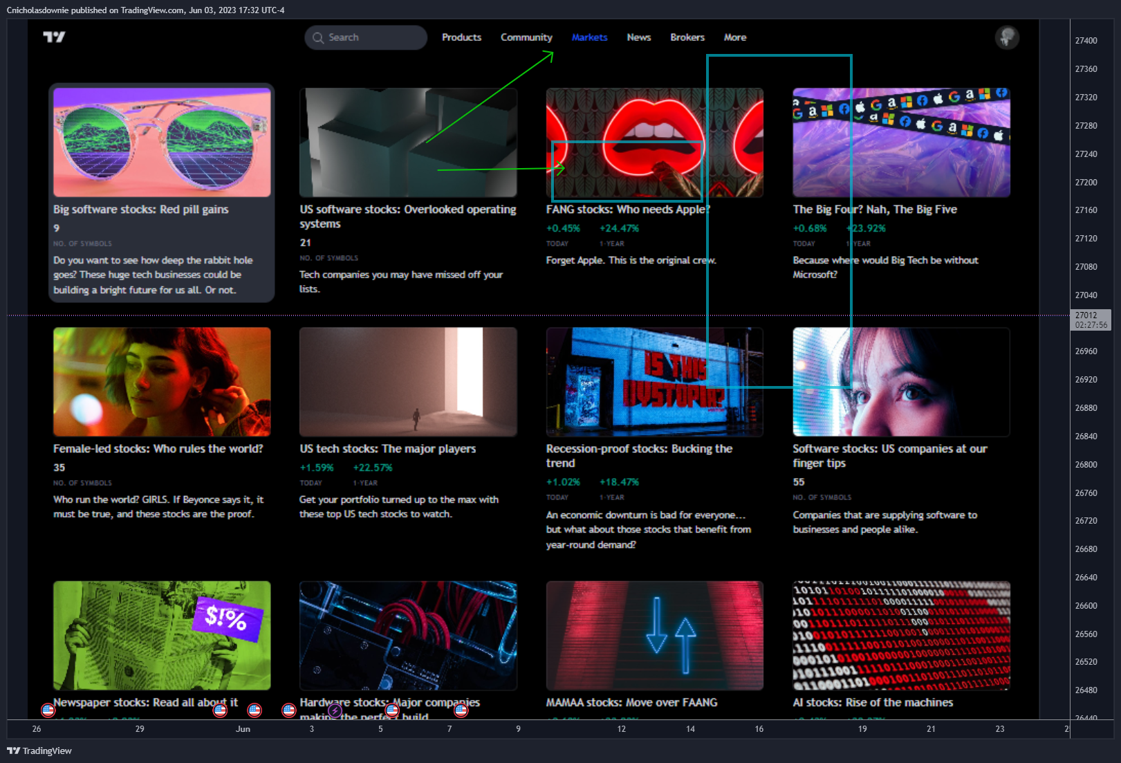
Task: Open 'US software stocks: Overlooked operating systems' title
Action: tap(408, 217)
